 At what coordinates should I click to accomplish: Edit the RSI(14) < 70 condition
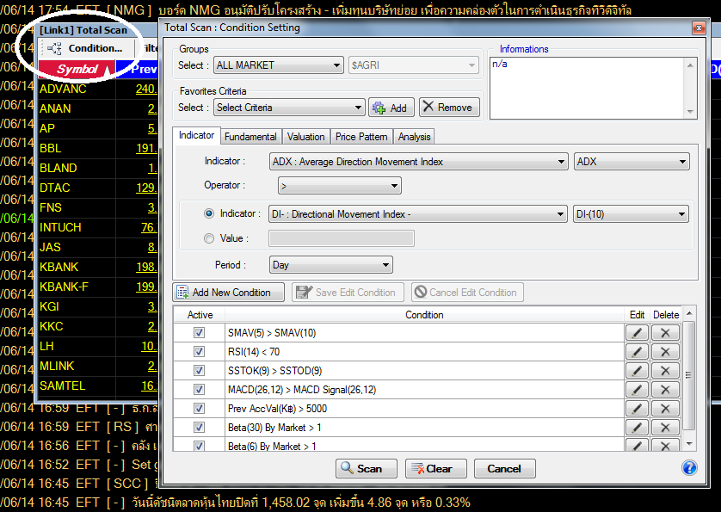pyautogui.click(x=637, y=352)
